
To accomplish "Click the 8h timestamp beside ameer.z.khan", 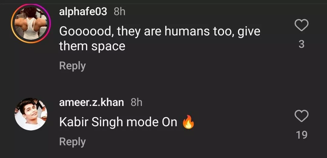I will 136,102.
